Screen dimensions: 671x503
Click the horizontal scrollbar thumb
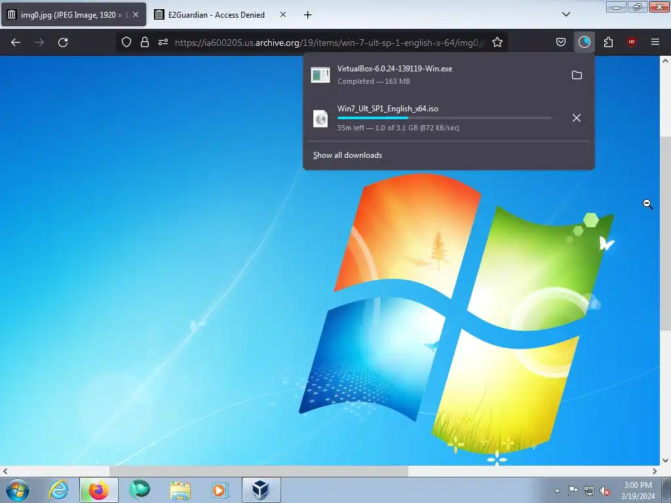click(259, 472)
